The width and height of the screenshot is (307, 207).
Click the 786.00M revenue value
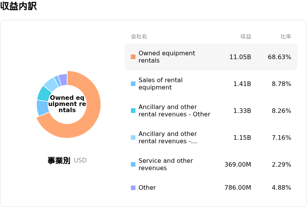(238, 187)
